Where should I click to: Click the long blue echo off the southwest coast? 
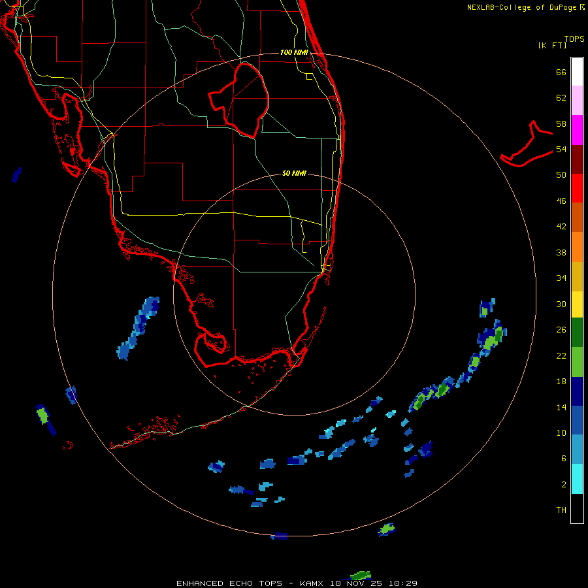click(x=139, y=327)
